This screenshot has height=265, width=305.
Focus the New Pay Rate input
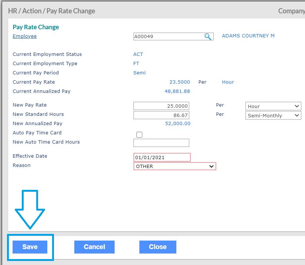(x=161, y=106)
